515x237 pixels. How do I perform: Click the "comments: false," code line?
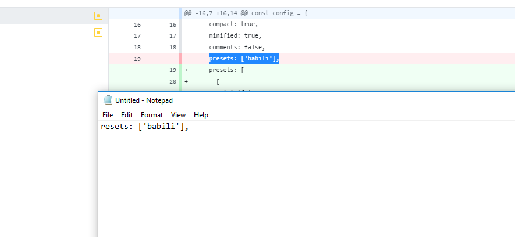(x=237, y=47)
